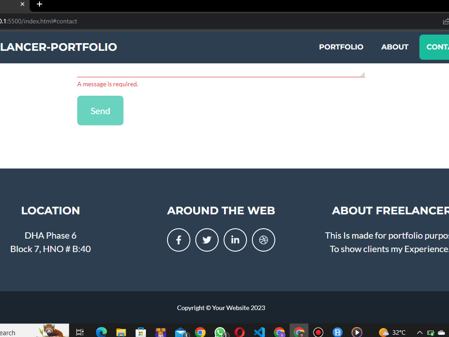The height and width of the screenshot is (337, 449).
Task: Open the media player play icon
Action: coord(357,332)
